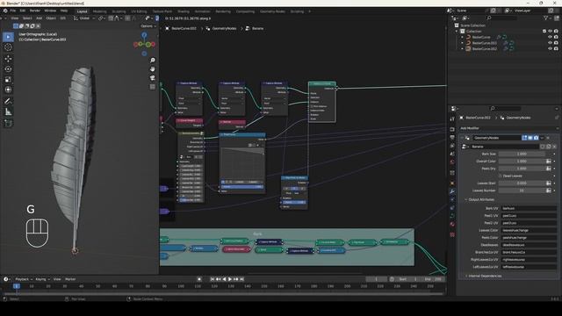This screenshot has width=562, height=316.
Task: Click the viewport pan hand icon
Action: pyautogui.click(x=152, y=68)
